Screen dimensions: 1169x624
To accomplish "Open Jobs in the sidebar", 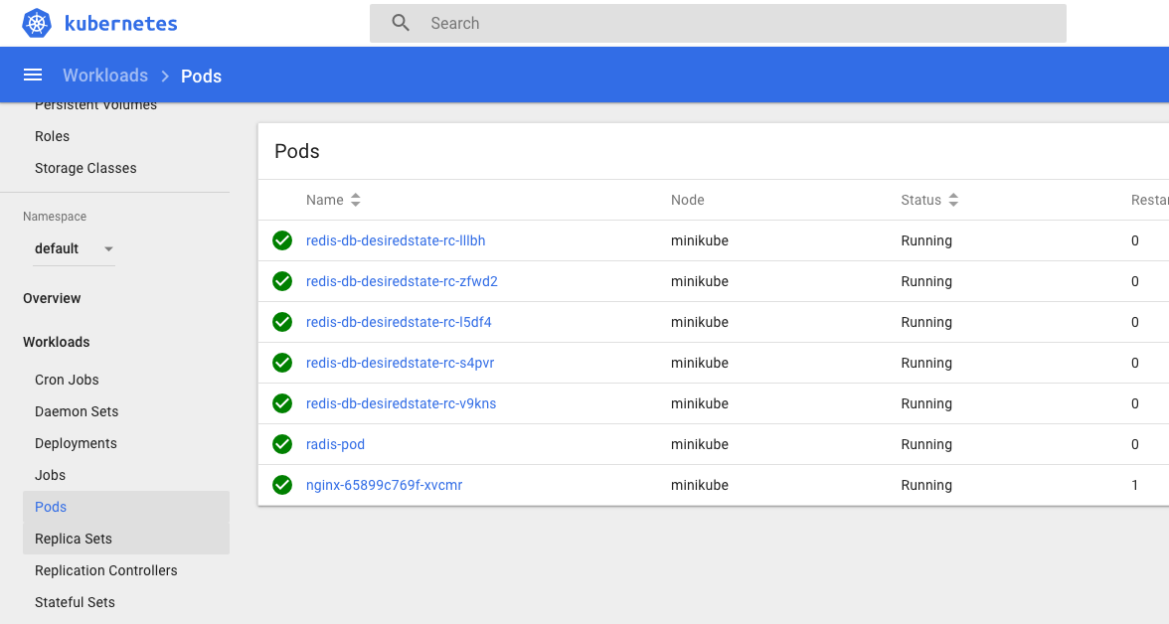I will point(50,475).
